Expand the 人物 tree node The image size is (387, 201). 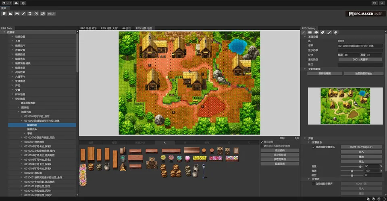(12, 41)
